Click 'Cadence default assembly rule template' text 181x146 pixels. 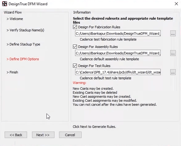coord(109,59)
